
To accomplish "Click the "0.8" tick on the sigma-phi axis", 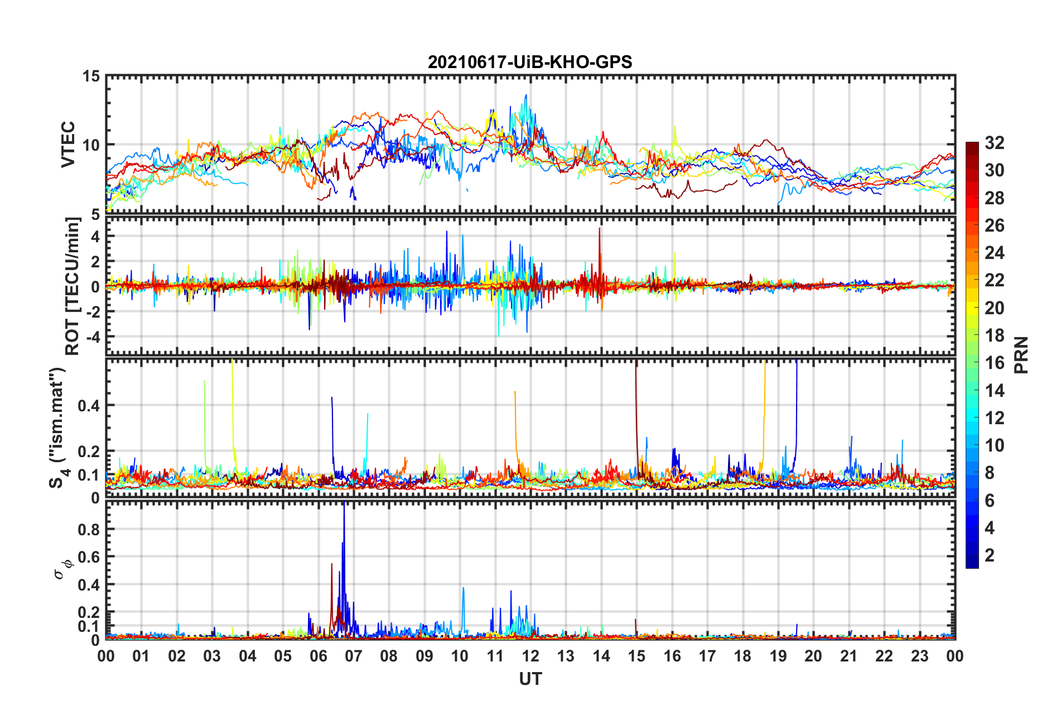I will (88, 529).
